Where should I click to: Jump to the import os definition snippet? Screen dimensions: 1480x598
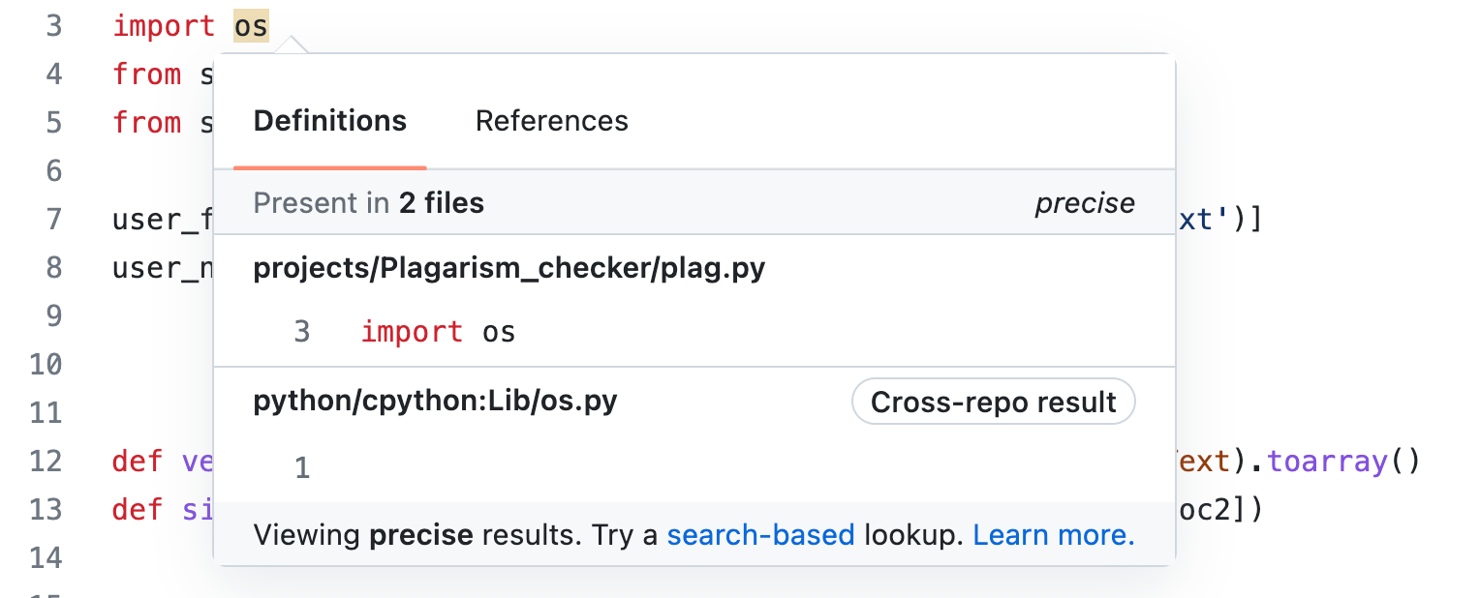(437, 331)
